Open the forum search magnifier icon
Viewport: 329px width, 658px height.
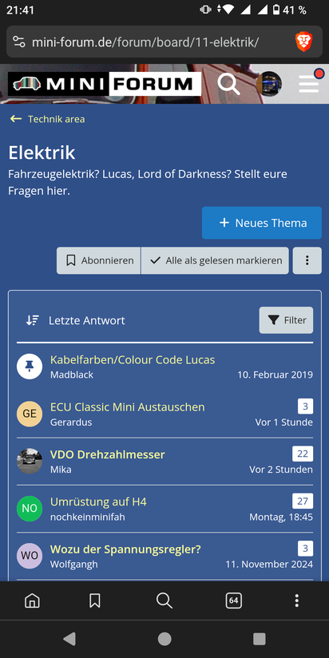[x=228, y=84]
